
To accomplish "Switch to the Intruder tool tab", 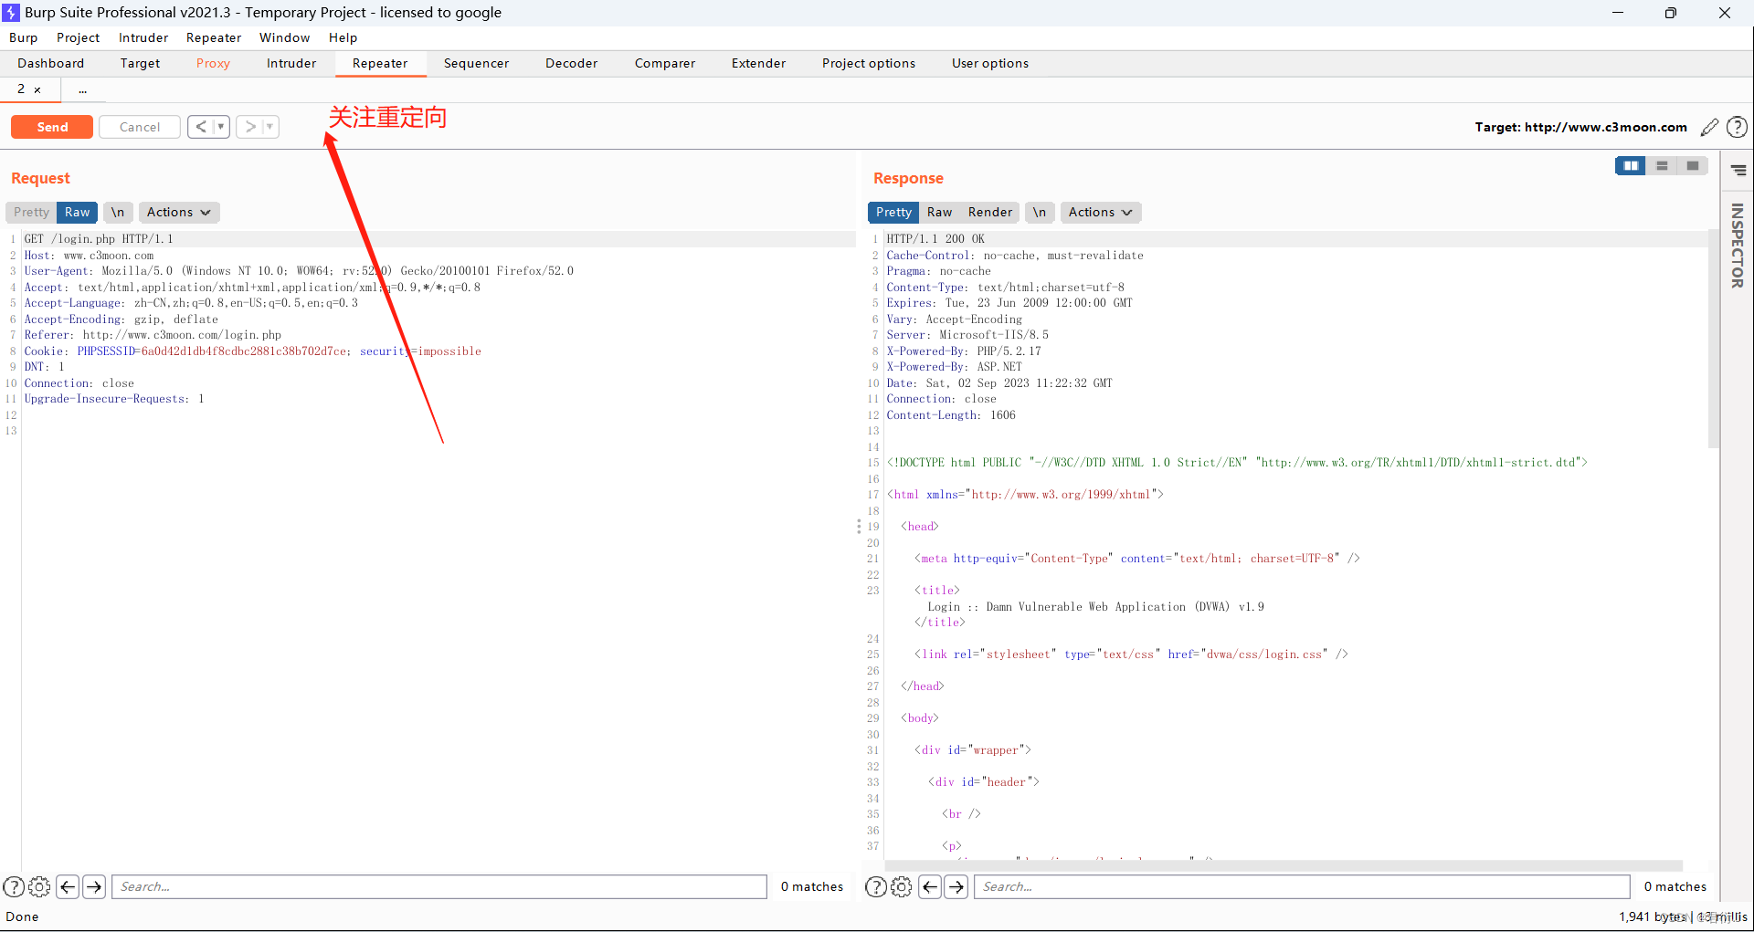I will tap(291, 63).
